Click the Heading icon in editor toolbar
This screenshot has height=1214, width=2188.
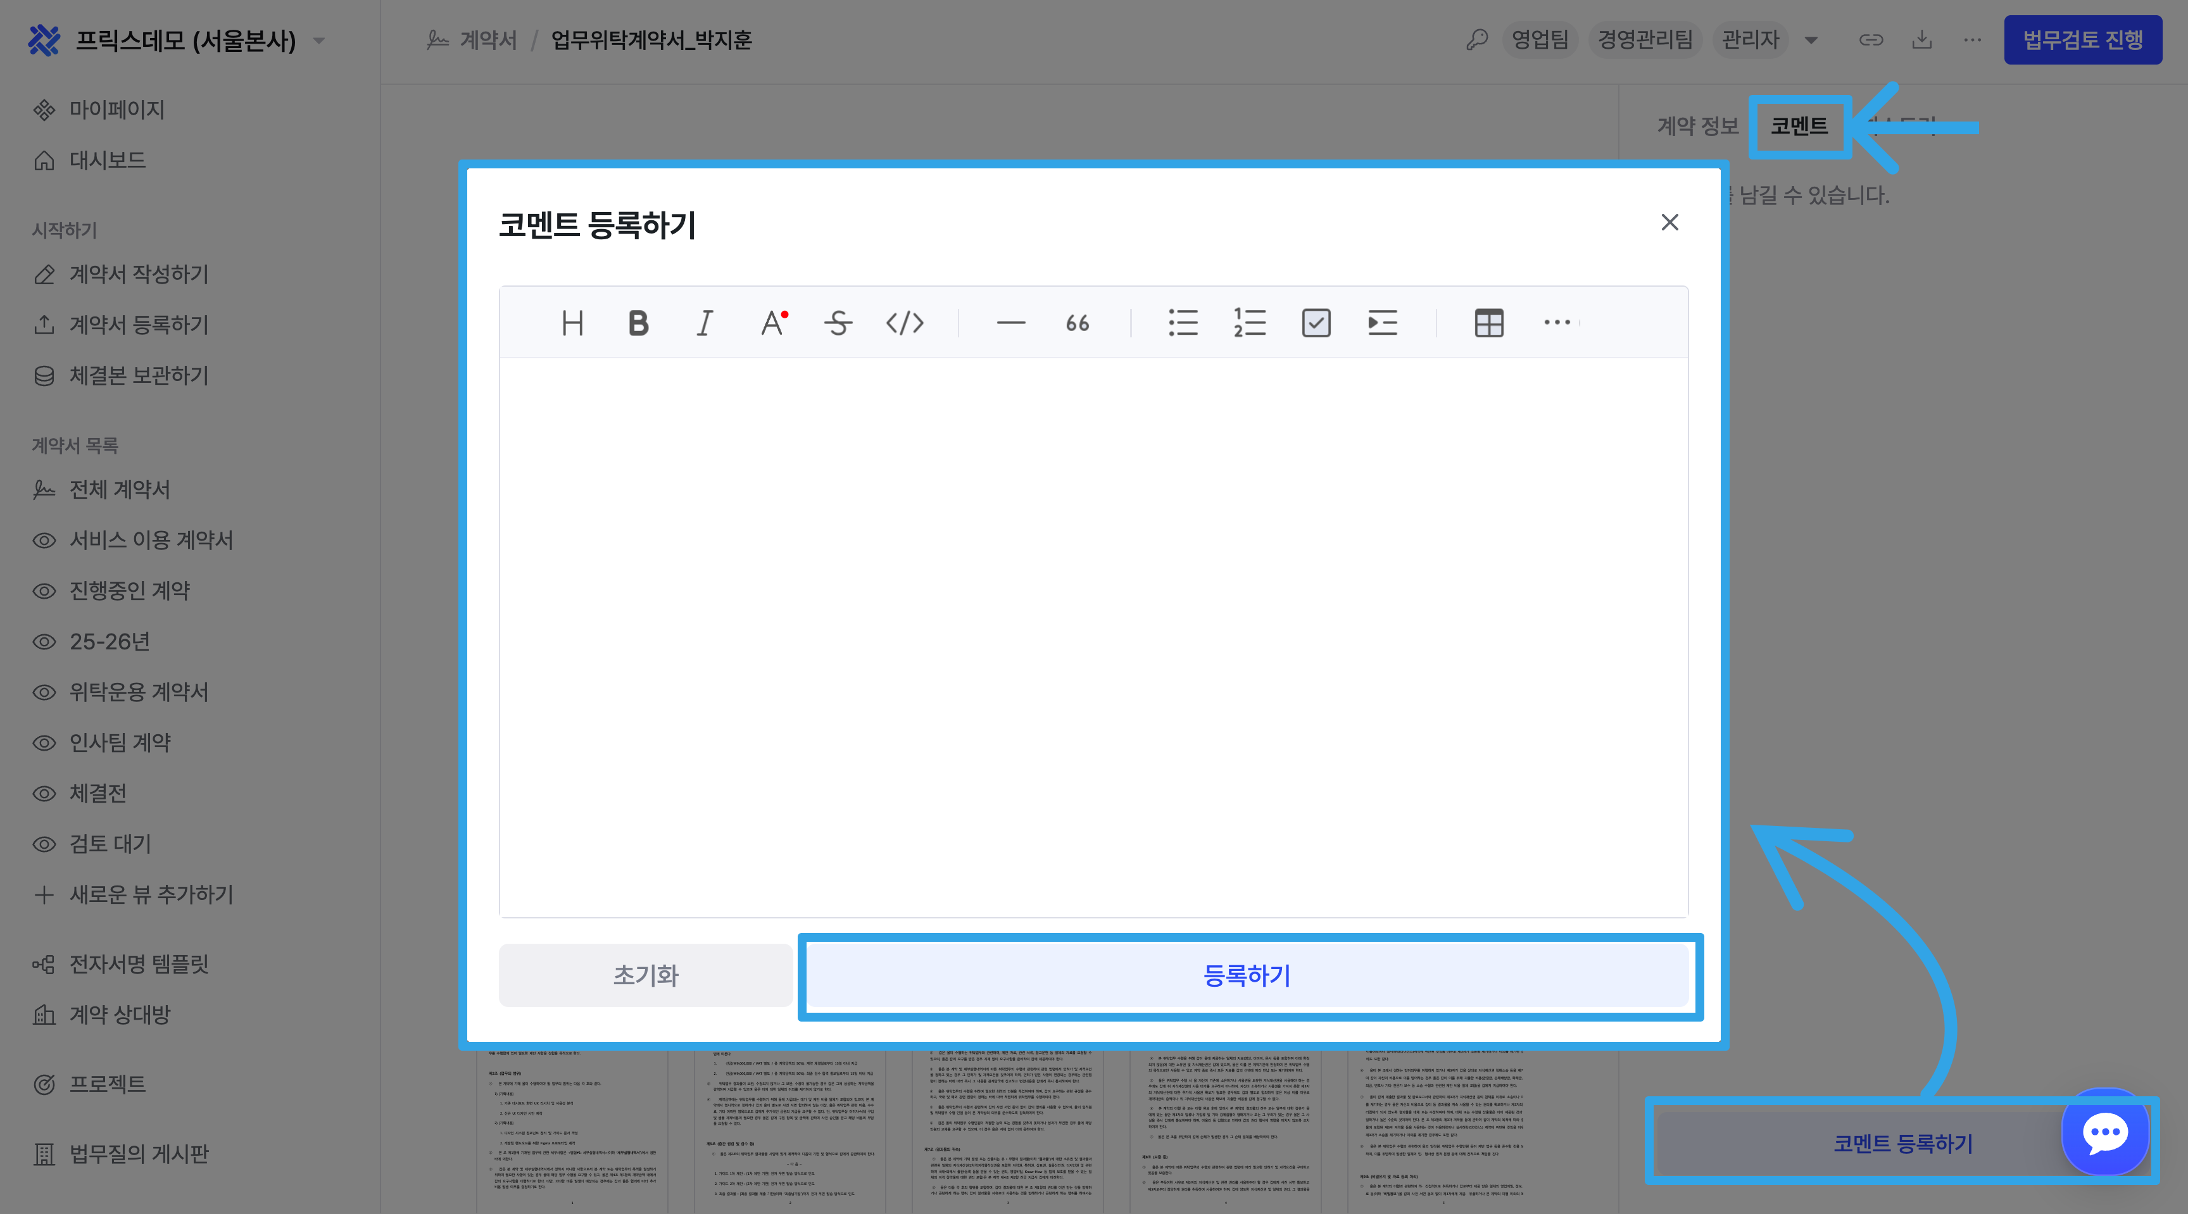click(572, 323)
